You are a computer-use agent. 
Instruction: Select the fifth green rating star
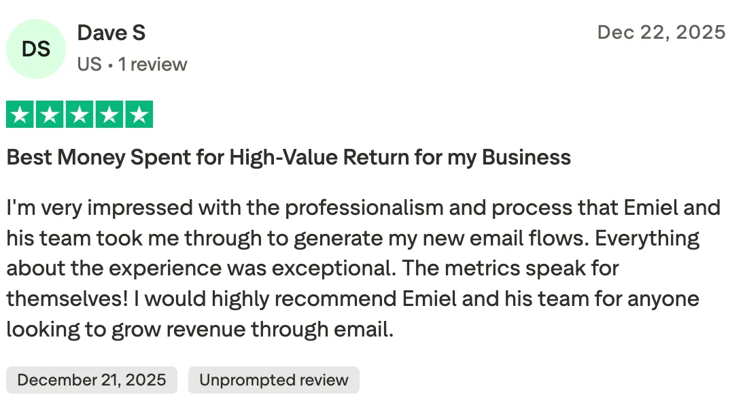(x=139, y=114)
